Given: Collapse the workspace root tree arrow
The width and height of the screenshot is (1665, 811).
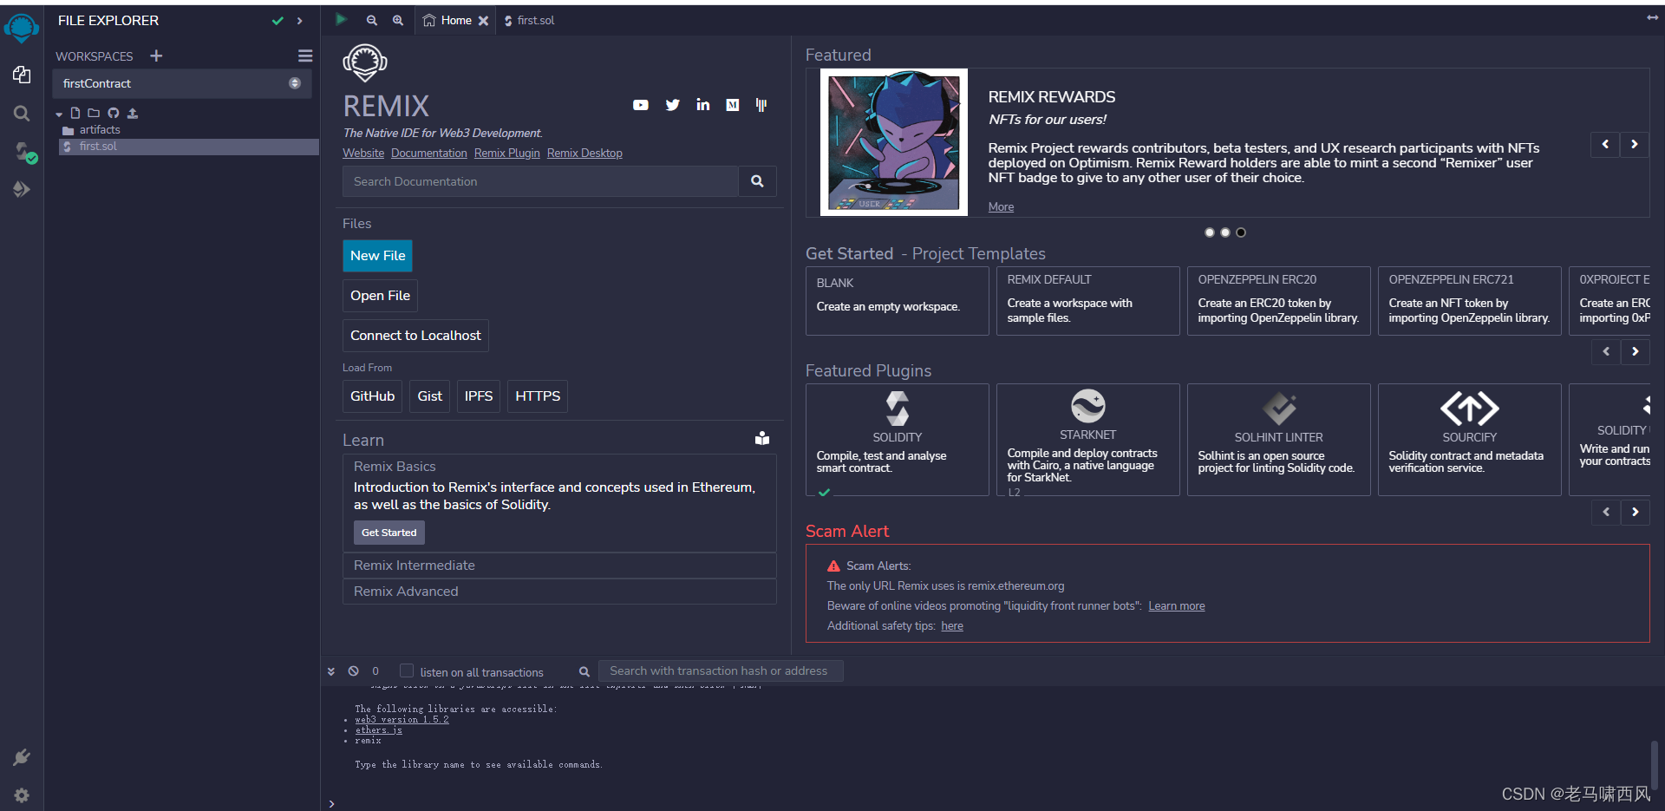Looking at the screenshot, I should (59, 114).
